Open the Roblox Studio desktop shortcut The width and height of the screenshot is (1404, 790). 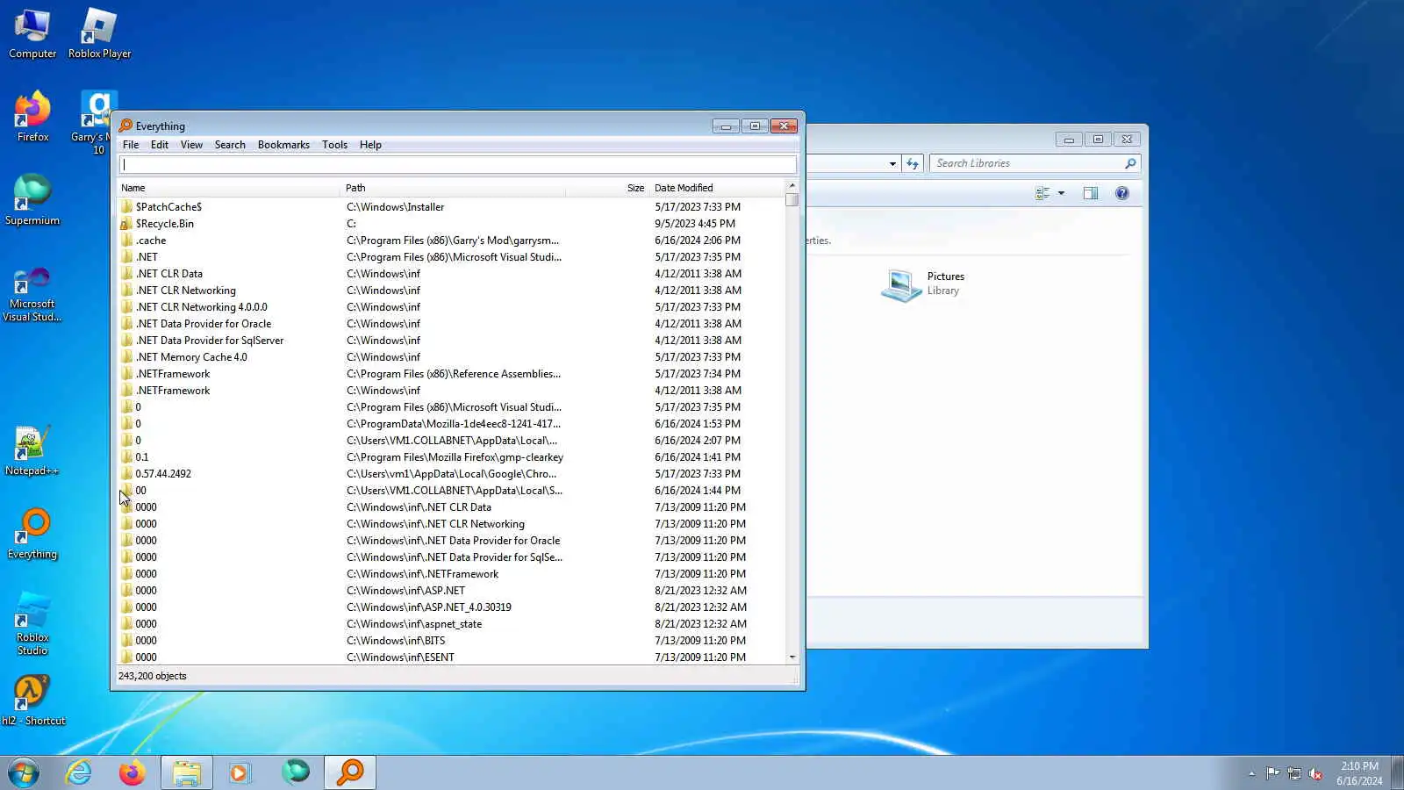point(32,623)
